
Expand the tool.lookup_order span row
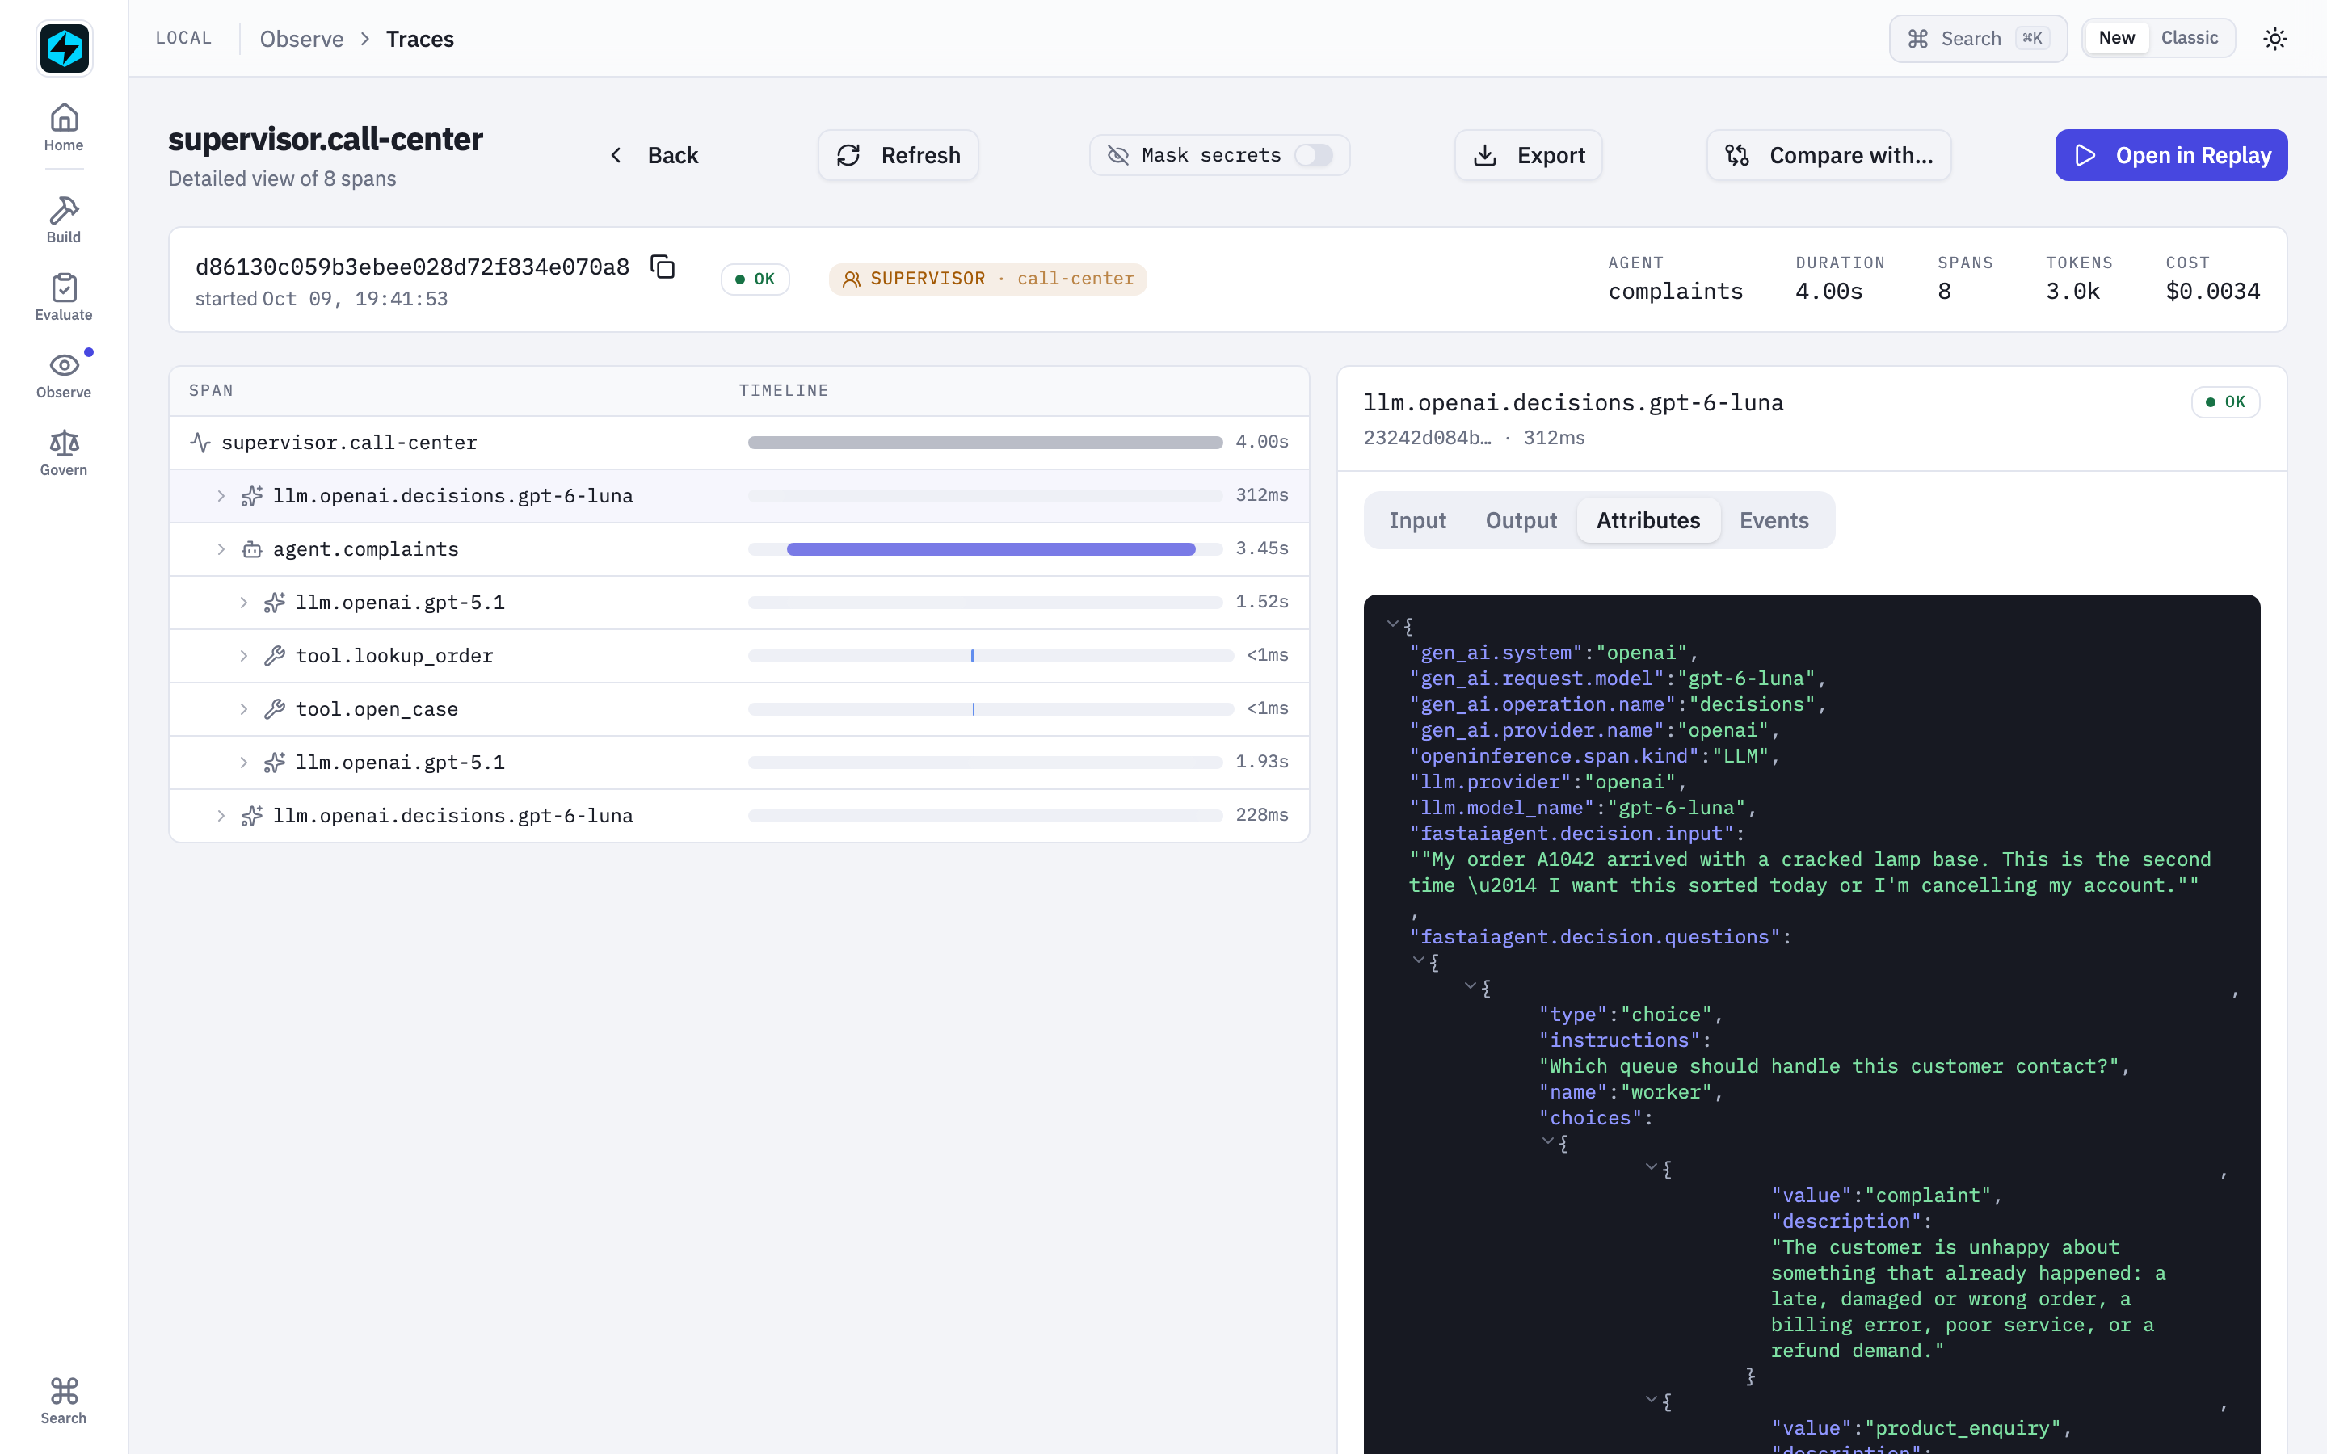click(244, 656)
